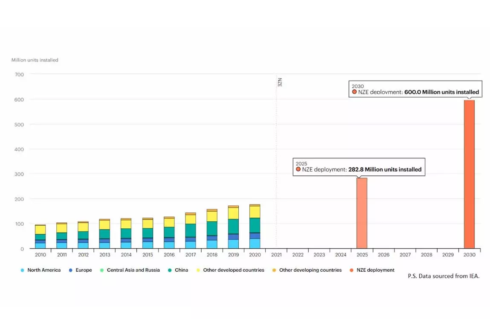Click the teal China segment of the 2019 bar
Screen dimensions: 490x319
coord(233,226)
